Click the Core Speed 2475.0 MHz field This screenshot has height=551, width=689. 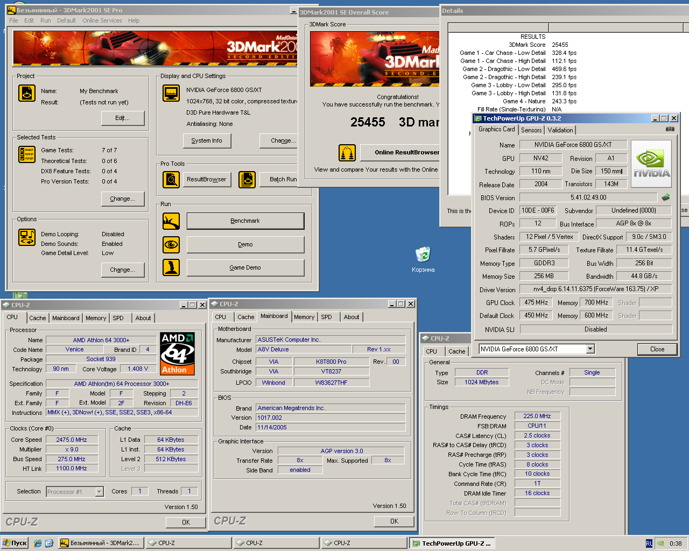[x=72, y=440]
